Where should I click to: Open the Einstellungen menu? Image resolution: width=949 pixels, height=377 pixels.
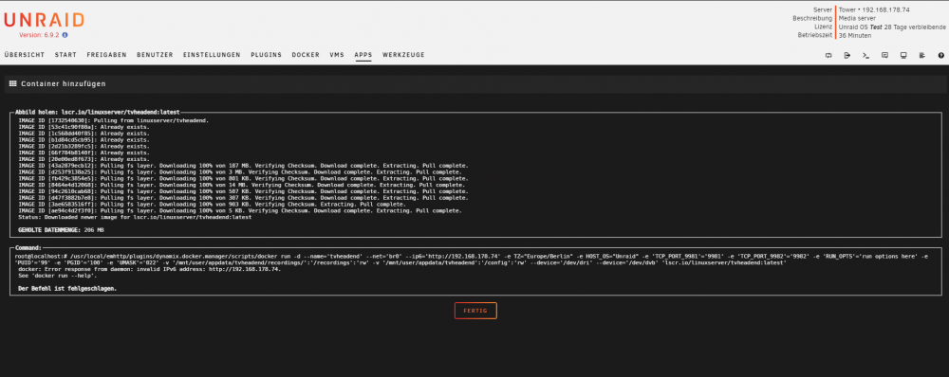[212, 55]
